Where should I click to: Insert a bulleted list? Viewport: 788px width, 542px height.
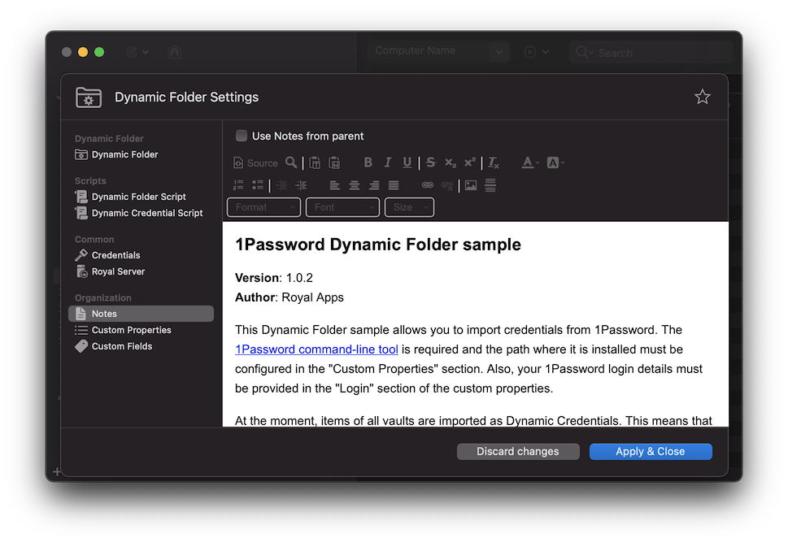point(258,184)
